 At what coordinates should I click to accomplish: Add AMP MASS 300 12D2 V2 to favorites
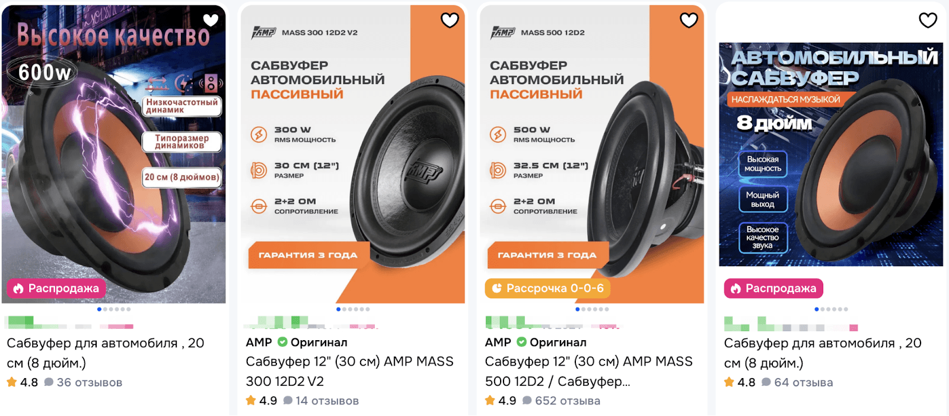coord(450,20)
